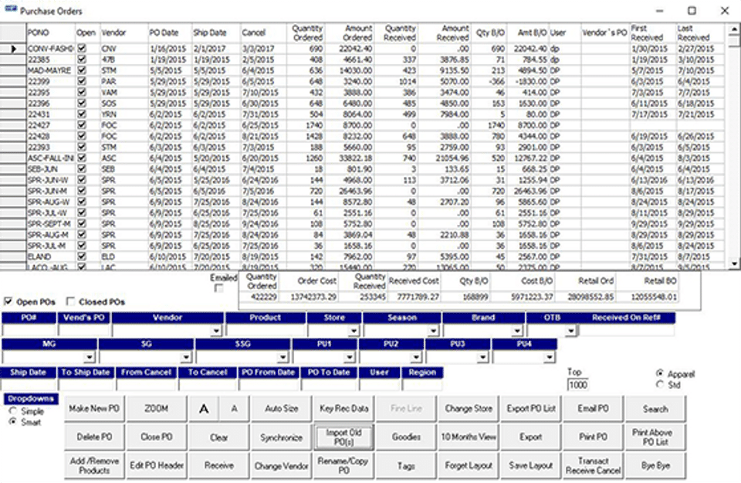Click 10 Months View button
This screenshot has width=741, height=483.
(x=469, y=437)
